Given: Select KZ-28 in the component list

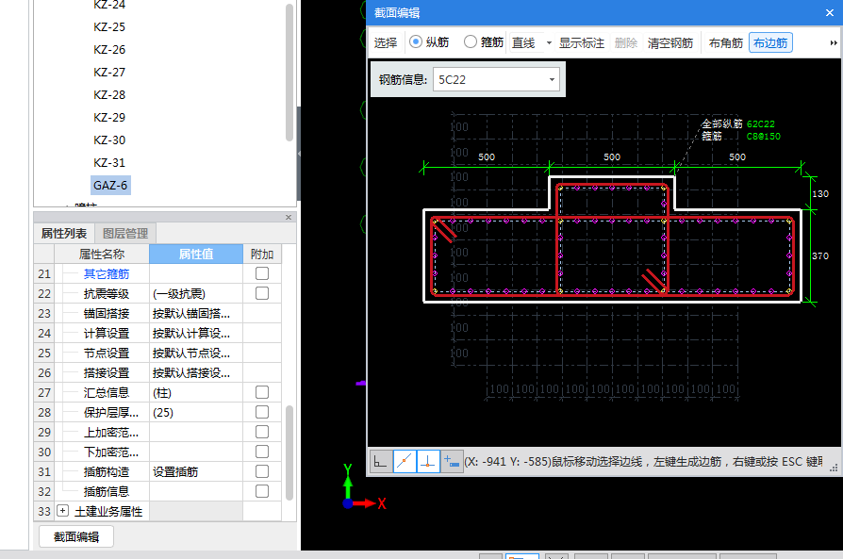Looking at the screenshot, I should (109, 95).
